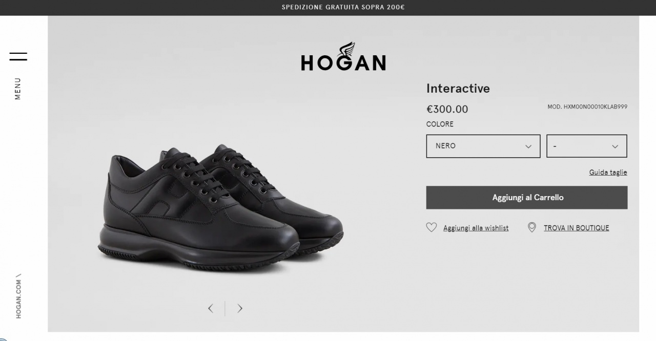This screenshot has width=656, height=341.
Task: Click the heart wishlist icon
Action: [x=432, y=227]
